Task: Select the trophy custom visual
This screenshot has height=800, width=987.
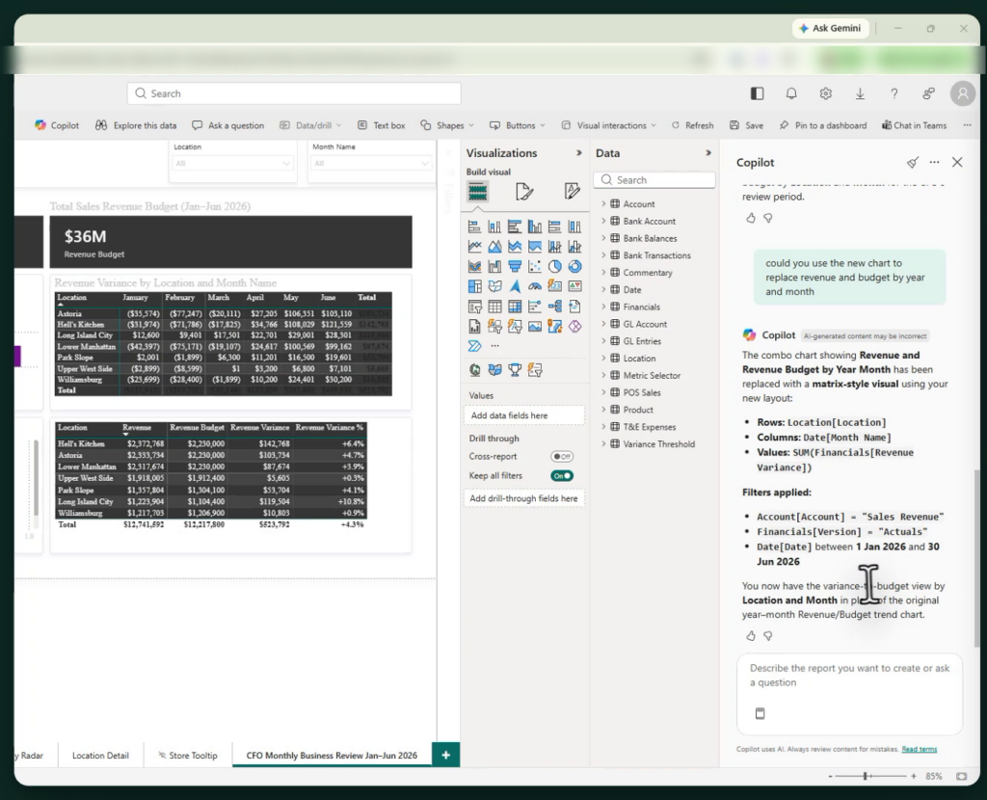Action: [515, 370]
